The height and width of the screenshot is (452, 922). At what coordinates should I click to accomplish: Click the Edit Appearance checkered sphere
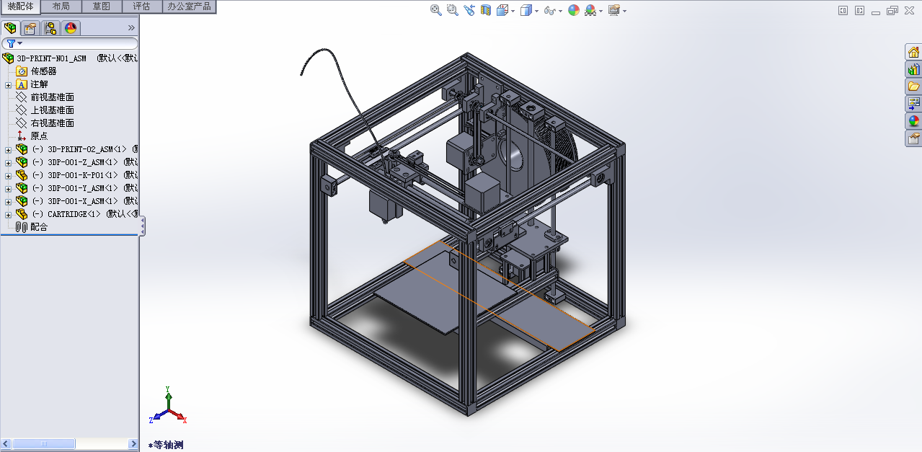(x=591, y=10)
